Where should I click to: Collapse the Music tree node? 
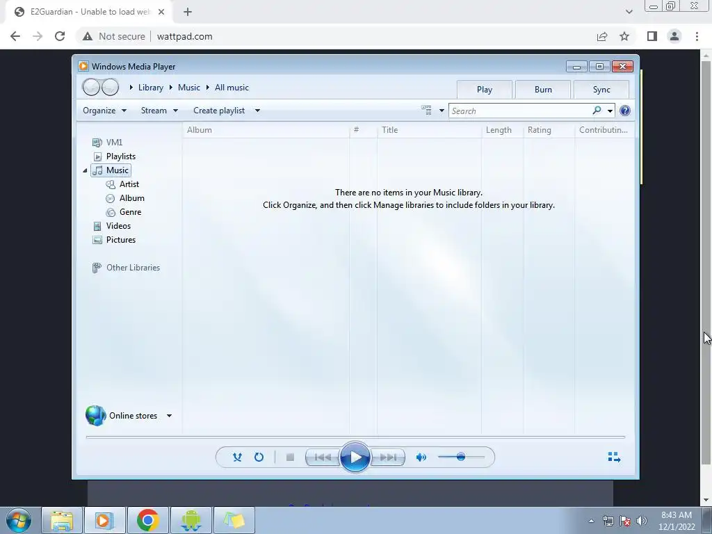tap(85, 170)
